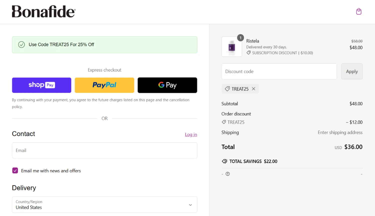Screen dimensions: 375x216
Task: Remove the TREAT25 discount code tag
Action: (253, 89)
